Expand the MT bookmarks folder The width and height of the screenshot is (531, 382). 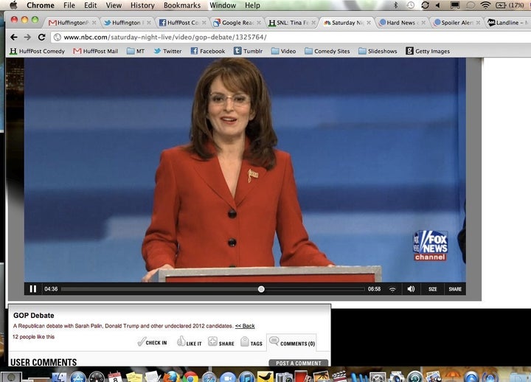136,51
